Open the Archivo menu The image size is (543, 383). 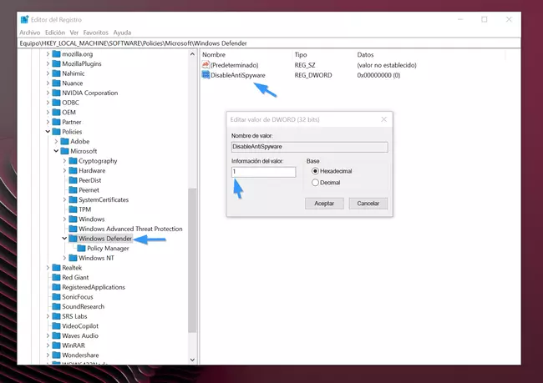coord(29,33)
